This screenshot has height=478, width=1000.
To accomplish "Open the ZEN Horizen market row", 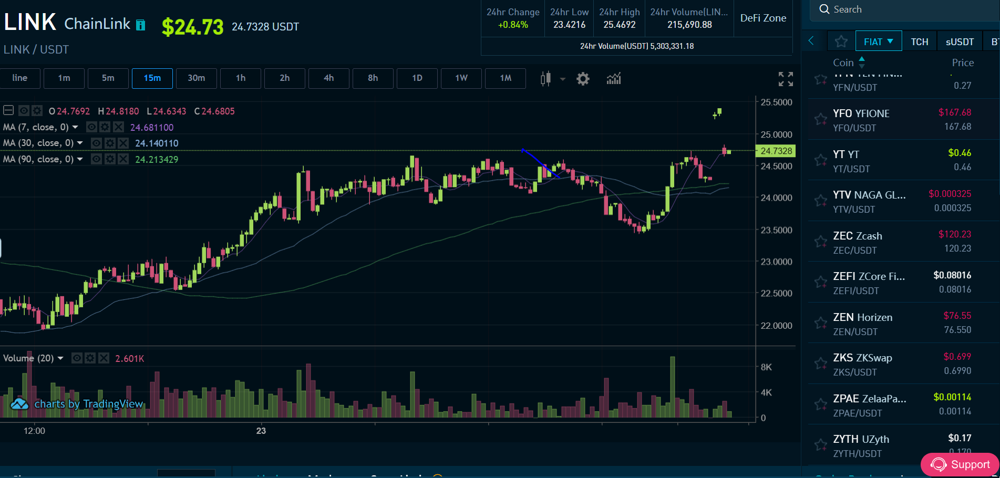I will pyautogui.click(x=903, y=323).
